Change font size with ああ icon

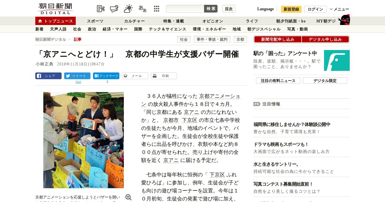142,9
